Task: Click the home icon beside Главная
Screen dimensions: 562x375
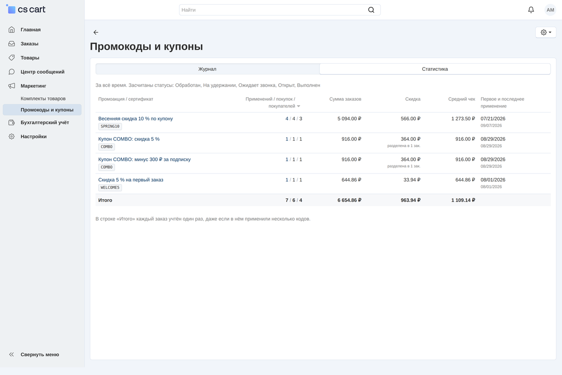Action: 12,30
